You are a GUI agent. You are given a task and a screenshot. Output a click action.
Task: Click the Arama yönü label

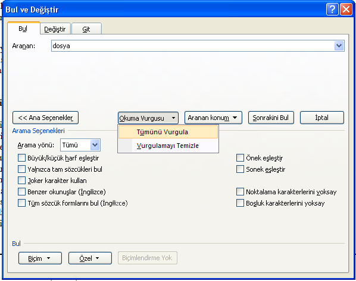click(x=36, y=145)
